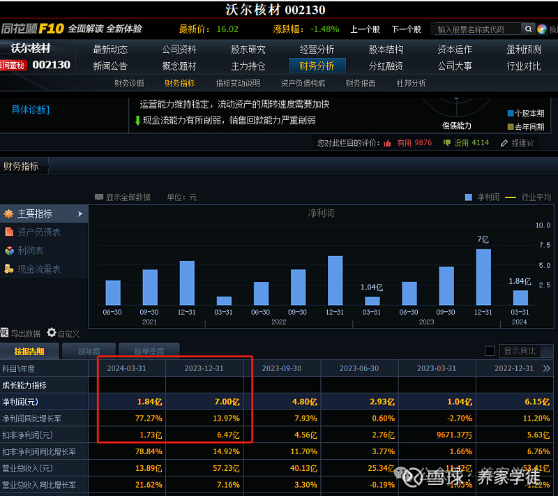Click the 12-31 2023 net profit bar
This screenshot has height=496, width=558.
(483, 277)
